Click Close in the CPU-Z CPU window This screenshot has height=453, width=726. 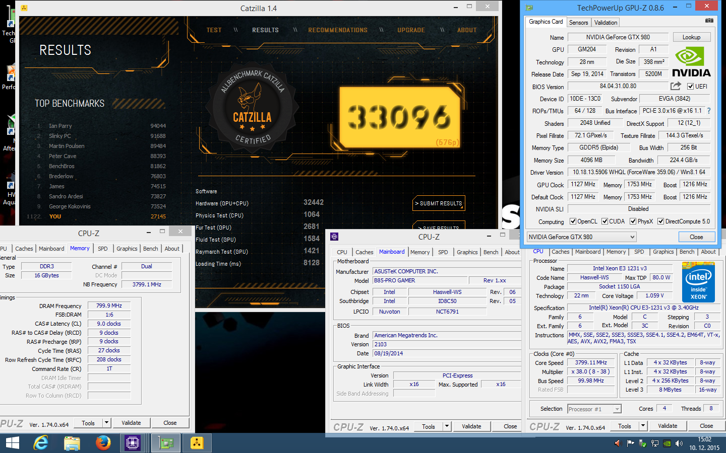(706, 426)
